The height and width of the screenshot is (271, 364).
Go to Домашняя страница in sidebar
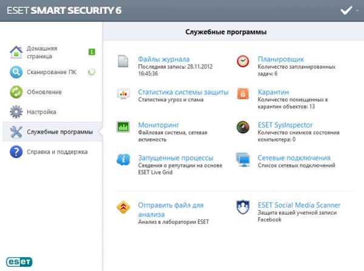tap(42, 52)
